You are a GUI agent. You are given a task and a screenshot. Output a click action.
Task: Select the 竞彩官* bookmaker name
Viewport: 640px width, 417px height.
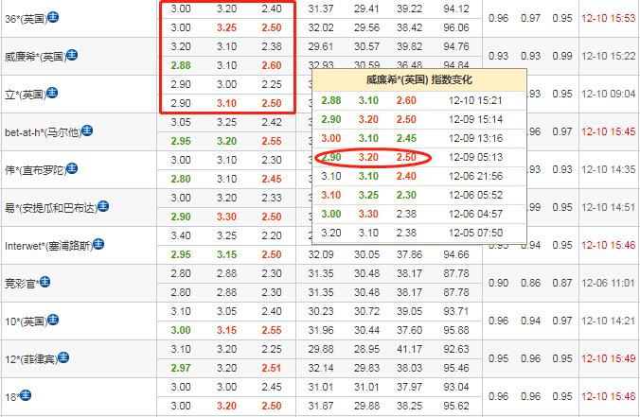tap(22, 284)
